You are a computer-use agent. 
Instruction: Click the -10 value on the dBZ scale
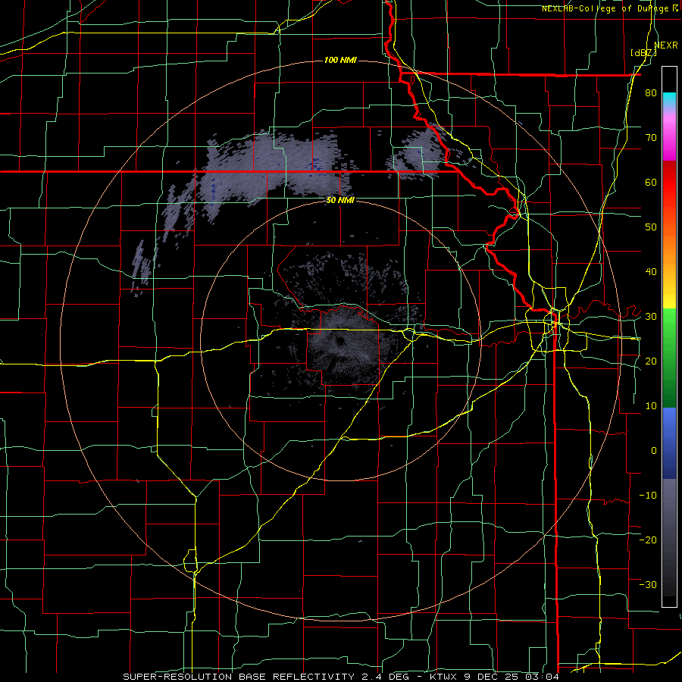648,495
